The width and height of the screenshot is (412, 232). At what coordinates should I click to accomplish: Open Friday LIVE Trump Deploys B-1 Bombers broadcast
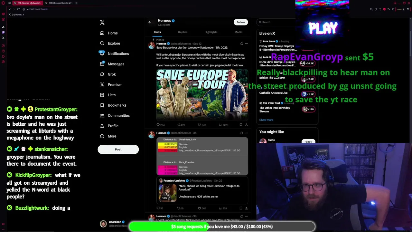[278, 48]
